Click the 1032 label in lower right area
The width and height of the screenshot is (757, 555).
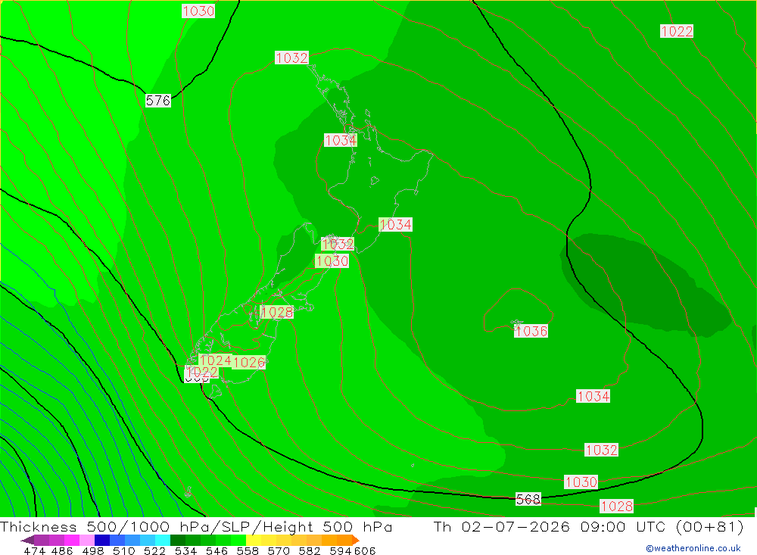click(x=601, y=450)
